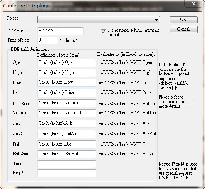Edit the Ask Size definition field

67,134
